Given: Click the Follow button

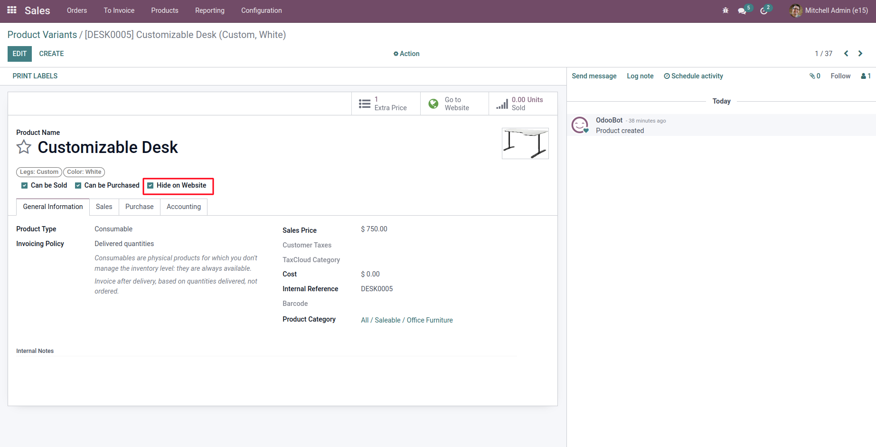Looking at the screenshot, I should pyautogui.click(x=840, y=76).
